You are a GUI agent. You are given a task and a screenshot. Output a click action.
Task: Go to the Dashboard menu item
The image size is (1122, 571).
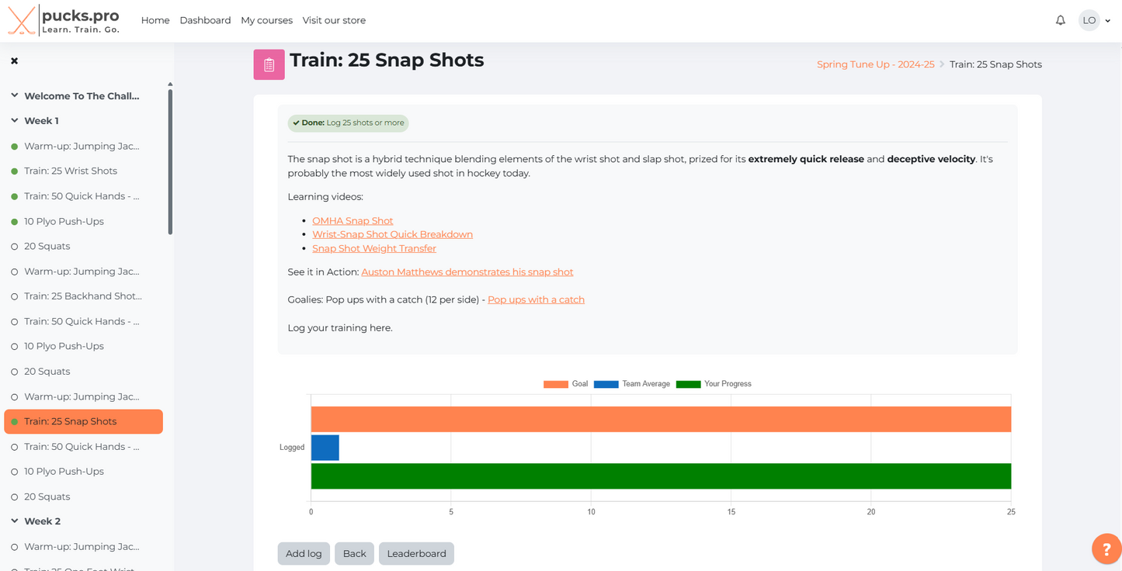(x=205, y=20)
